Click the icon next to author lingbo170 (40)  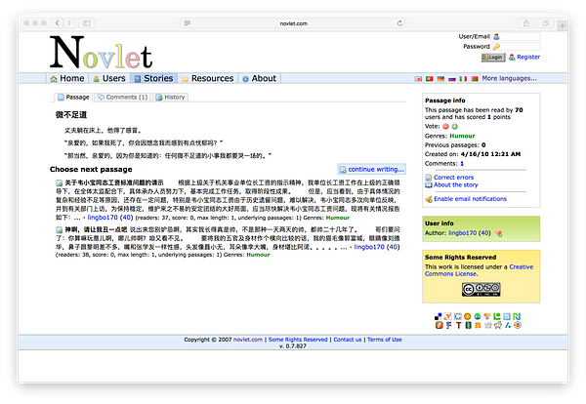point(498,233)
